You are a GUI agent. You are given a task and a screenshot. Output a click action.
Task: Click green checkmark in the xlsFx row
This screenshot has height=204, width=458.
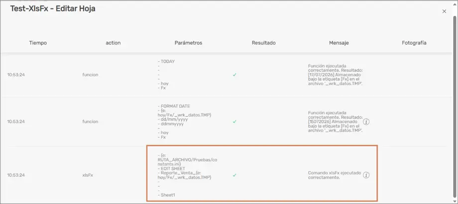tap(234, 175)
